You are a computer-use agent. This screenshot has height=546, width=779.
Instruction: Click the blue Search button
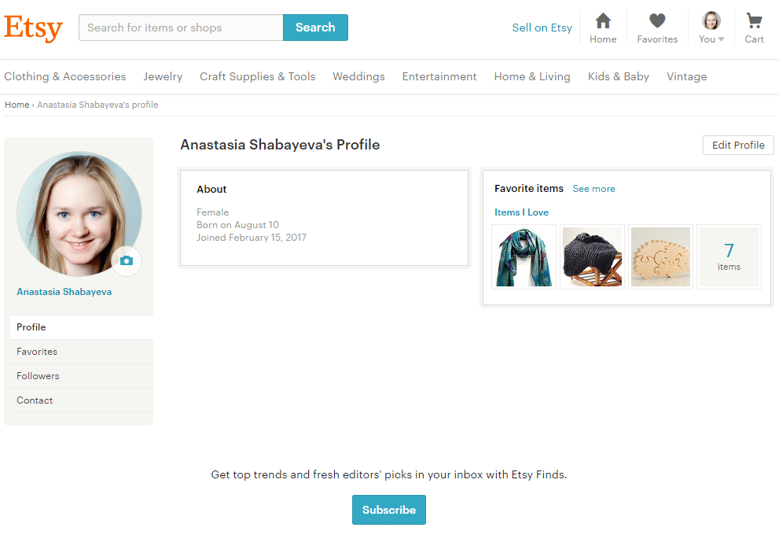[x=315, y=28]
